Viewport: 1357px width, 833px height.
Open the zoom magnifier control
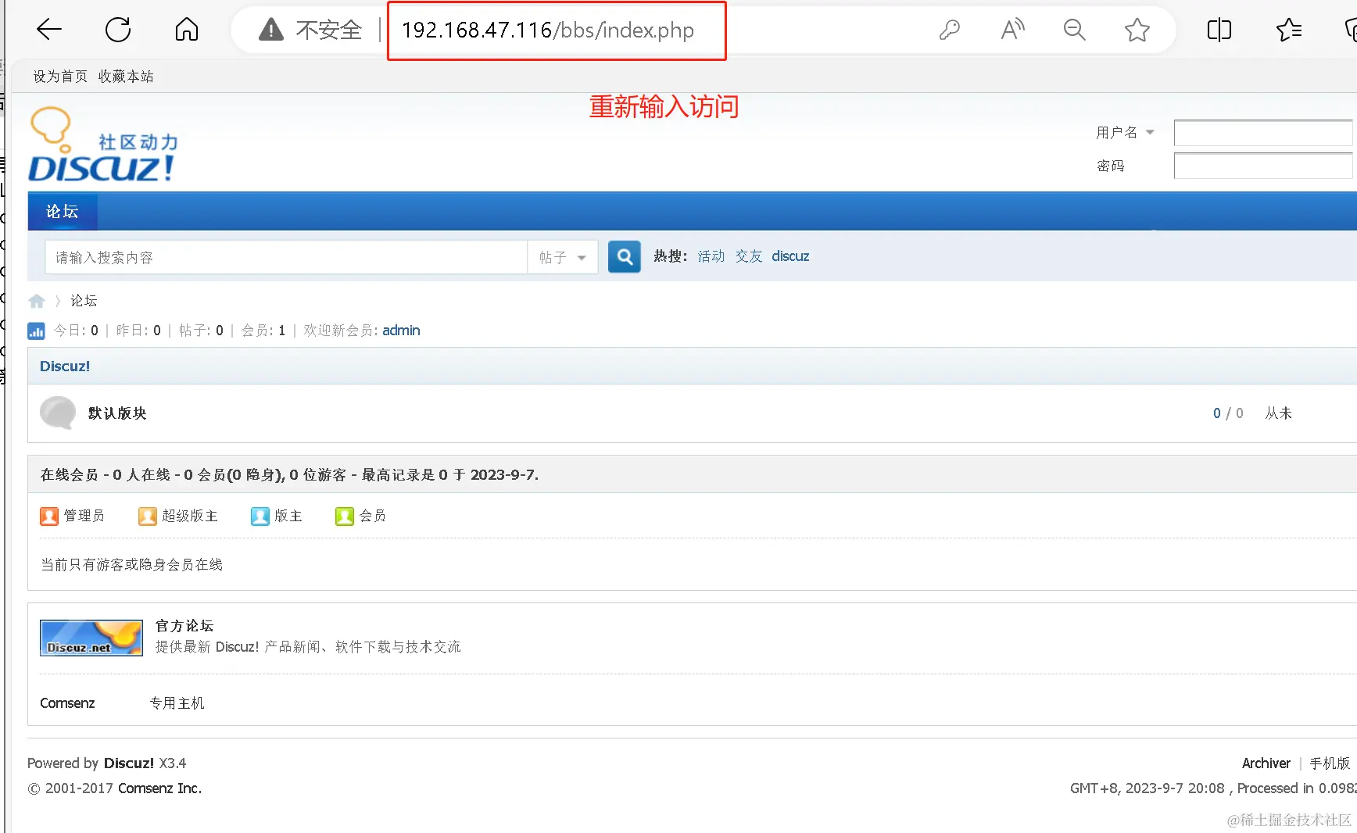(1075, 30)
